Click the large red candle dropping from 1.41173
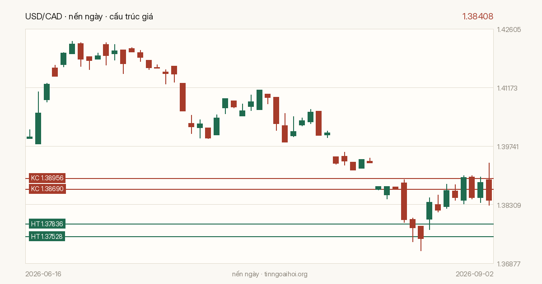 point(182,97)
